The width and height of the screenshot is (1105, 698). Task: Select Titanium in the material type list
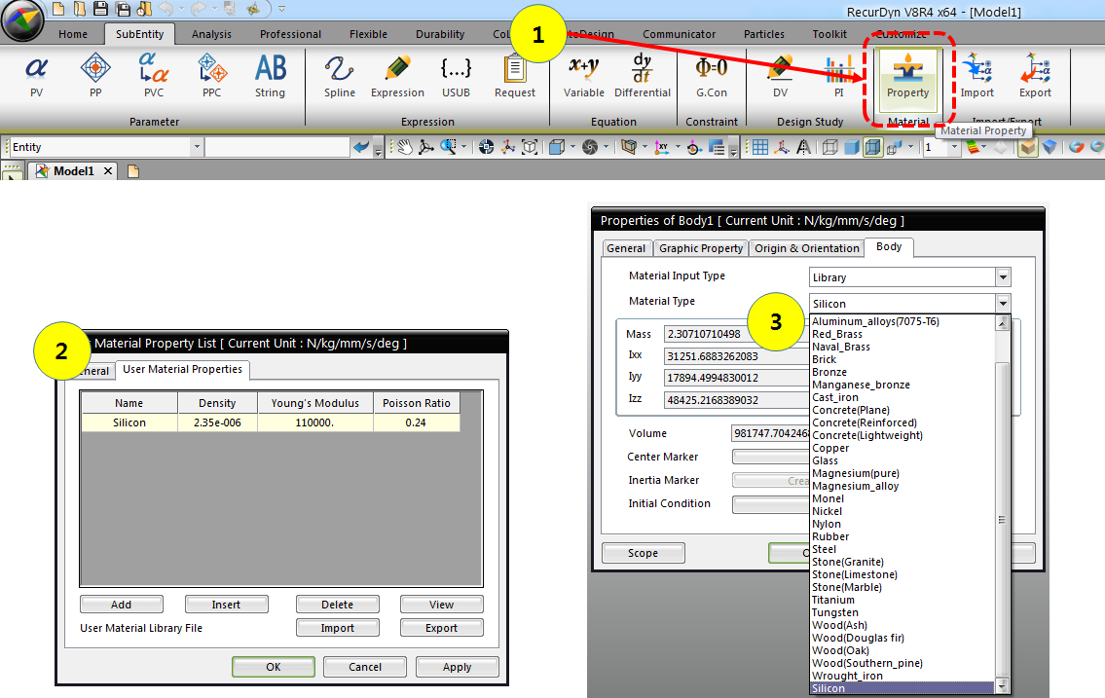coord(903,600)
